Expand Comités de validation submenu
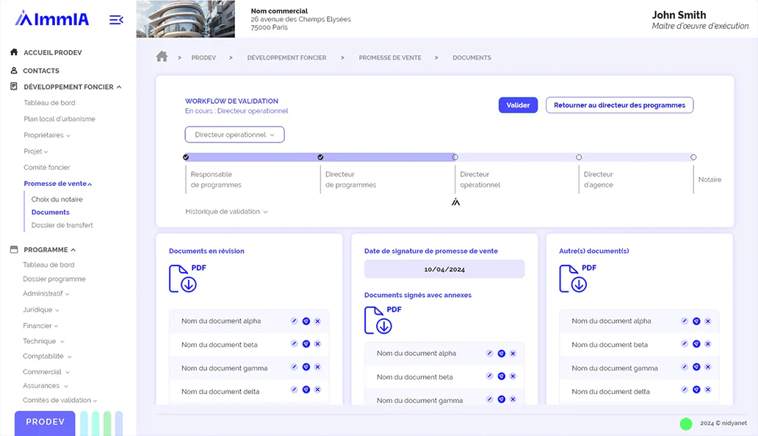 [95, 401]
